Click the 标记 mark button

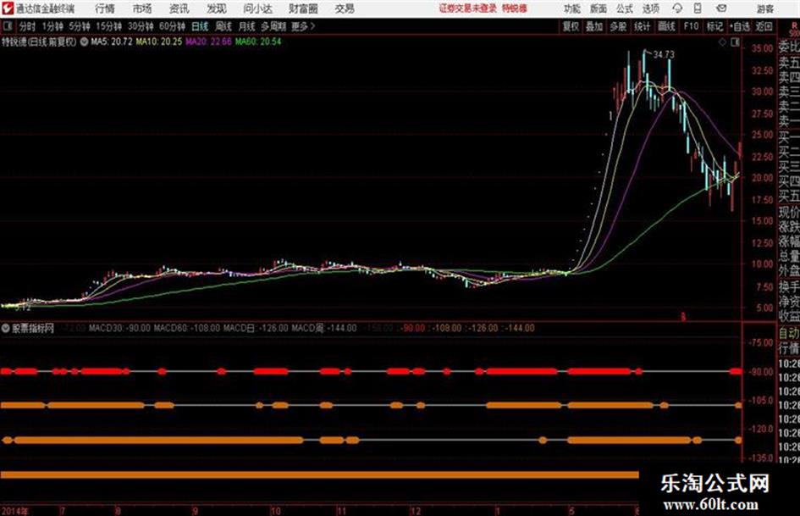point(714,26)
